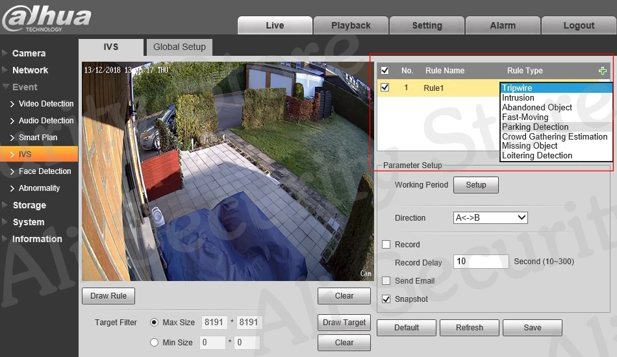
Task: Choose Tripwire in rule type list
Action: (556, 88)
